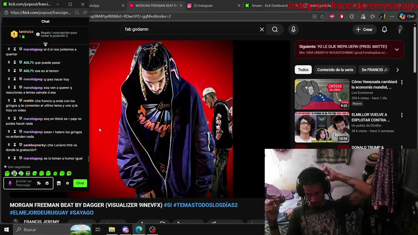Click read aloud icon in popout address bar

point(85,13)
